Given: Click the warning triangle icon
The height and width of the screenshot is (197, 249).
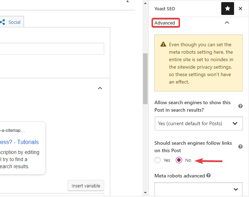Looking at the screenshot, I should (163, 45).
